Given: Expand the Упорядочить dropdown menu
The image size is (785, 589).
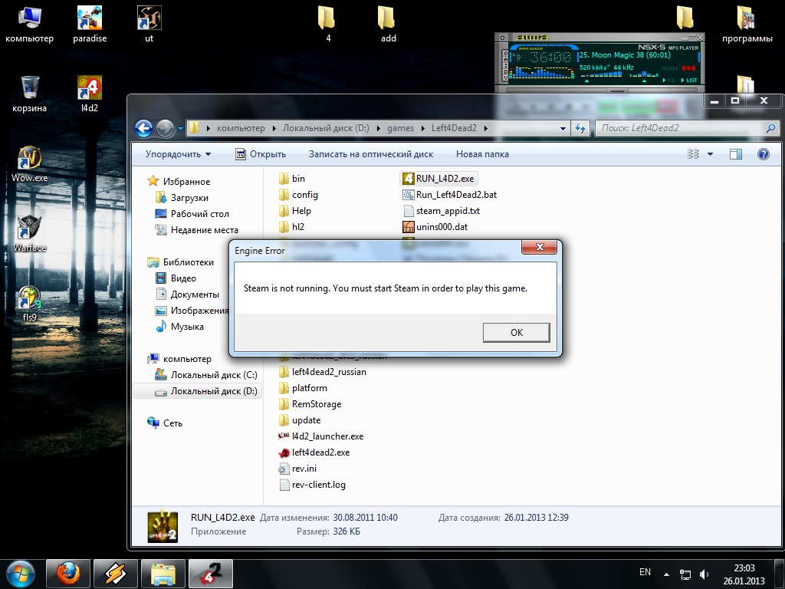Looking at the screenshot, I should [178, 154].
